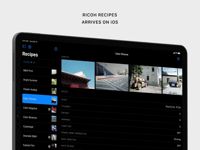Tap the Wi-Fi signal indicator
The width and height of the screenshot is (200, 150).
[x=176, y=53]
